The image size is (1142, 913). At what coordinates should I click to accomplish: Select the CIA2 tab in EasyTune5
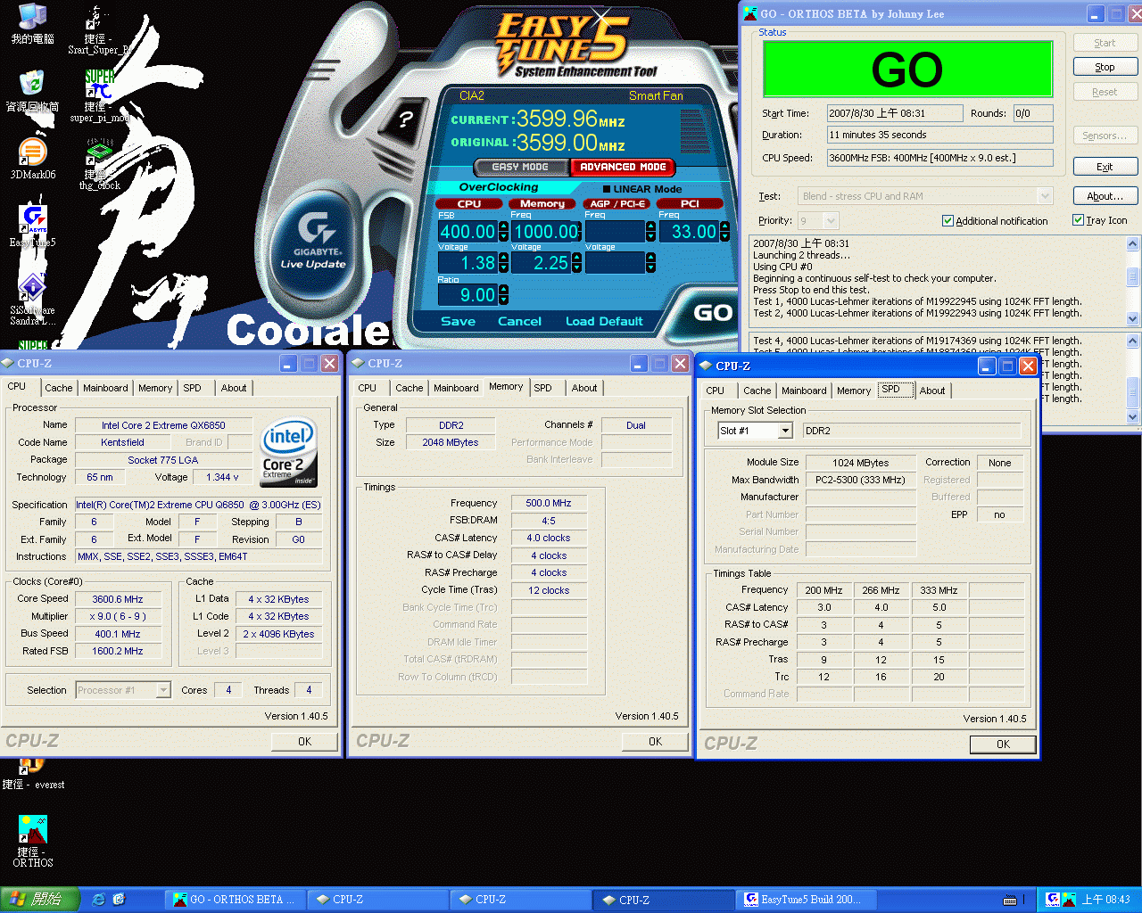coord(471,95)
